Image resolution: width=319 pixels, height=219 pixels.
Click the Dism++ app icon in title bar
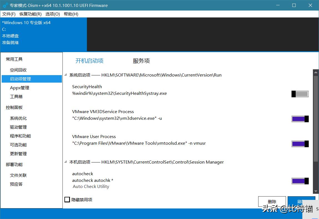coord(6,5)
